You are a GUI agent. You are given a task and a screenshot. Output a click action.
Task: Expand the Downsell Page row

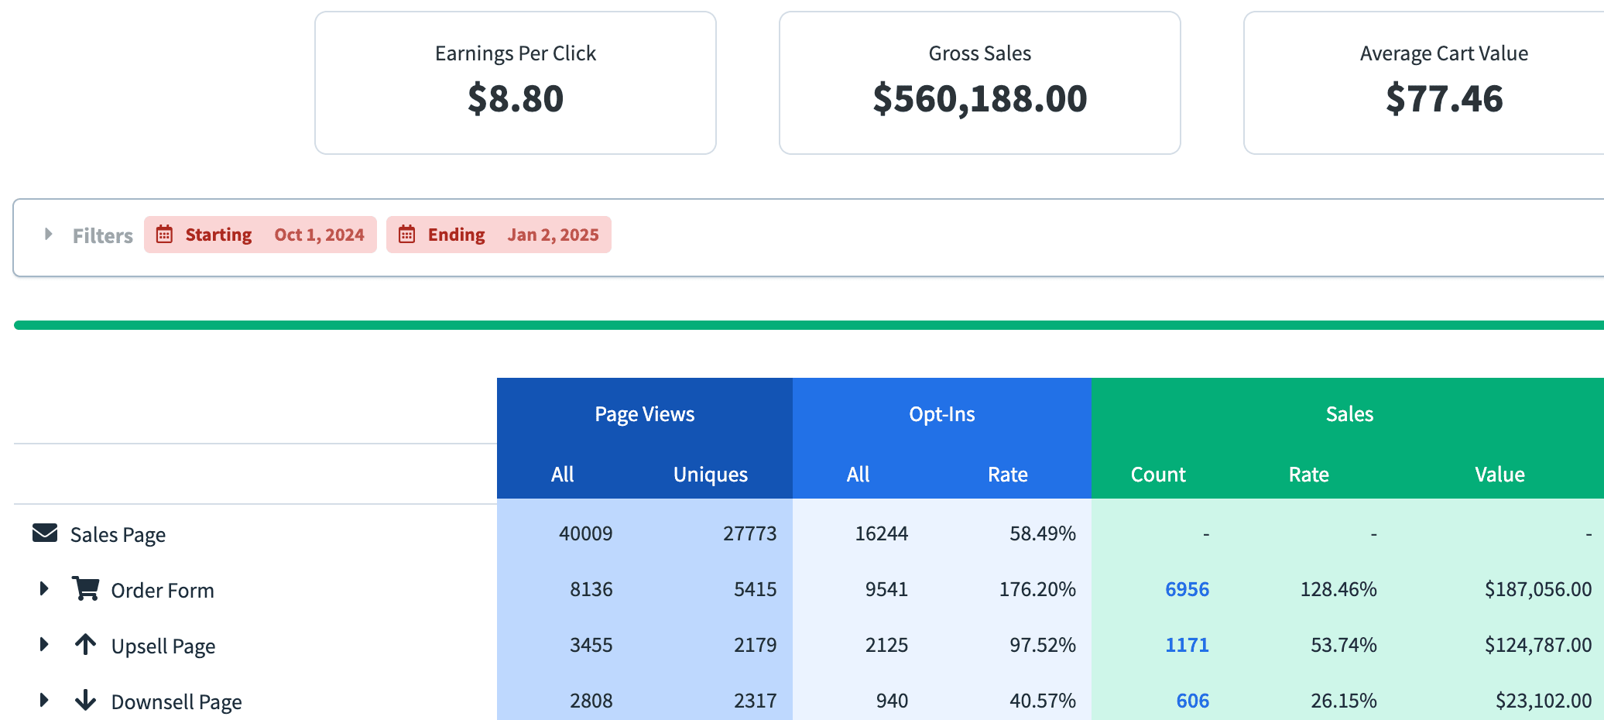(x=44, y=700)
